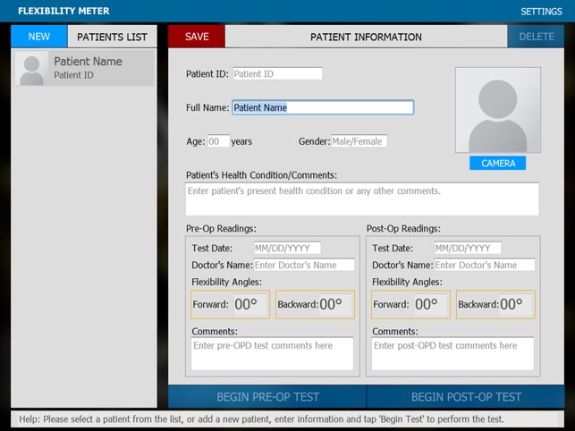Click the pre-OPD test comments box
The image size is (575, 431).
[272, 353]
